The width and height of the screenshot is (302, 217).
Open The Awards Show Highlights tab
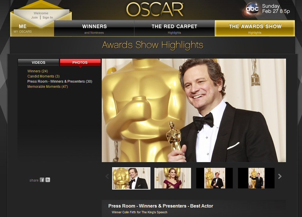pos(255,28)
